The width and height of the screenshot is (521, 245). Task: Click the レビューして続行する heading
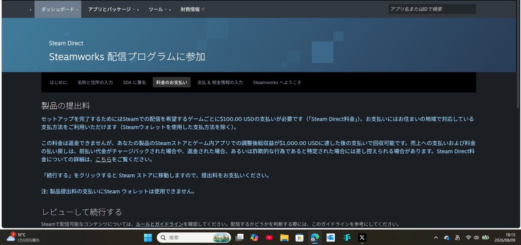pyautogui.click(x=82, y=212)
